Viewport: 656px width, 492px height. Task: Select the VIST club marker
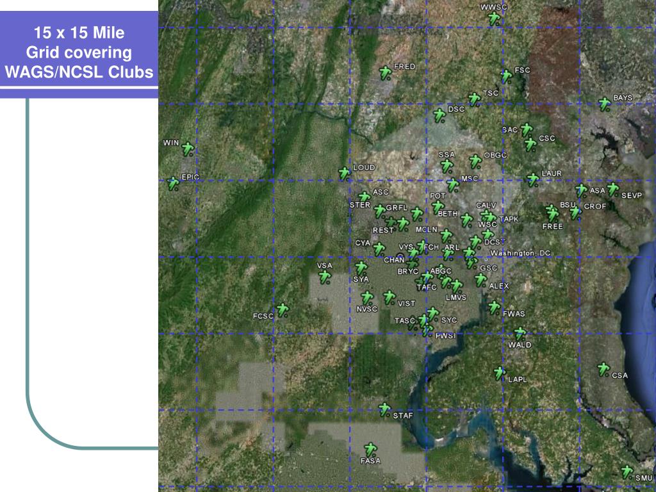[x=389, y=297]
